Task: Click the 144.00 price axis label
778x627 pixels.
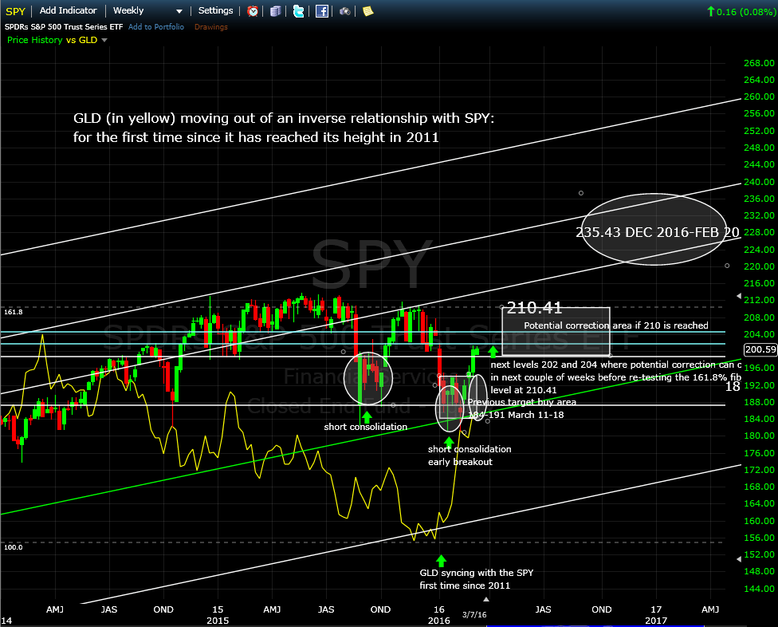Action: tap(759, 589)
